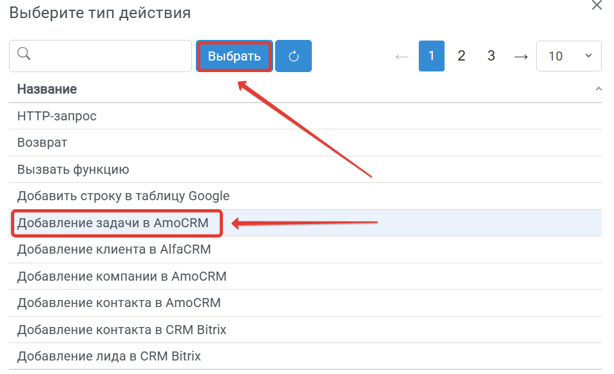Close the action type dialog

point(597,5)
